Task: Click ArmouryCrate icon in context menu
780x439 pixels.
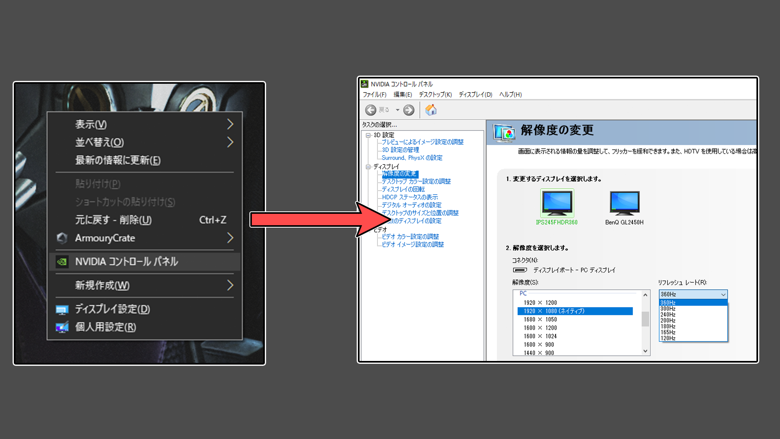Action: pyautogui.click(x=62, y=238)
